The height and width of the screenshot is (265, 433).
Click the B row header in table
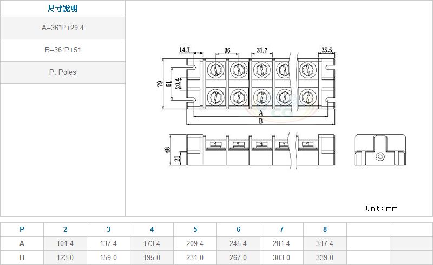22,257
